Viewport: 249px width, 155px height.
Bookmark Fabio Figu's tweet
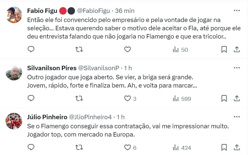(x=224, y=50)
